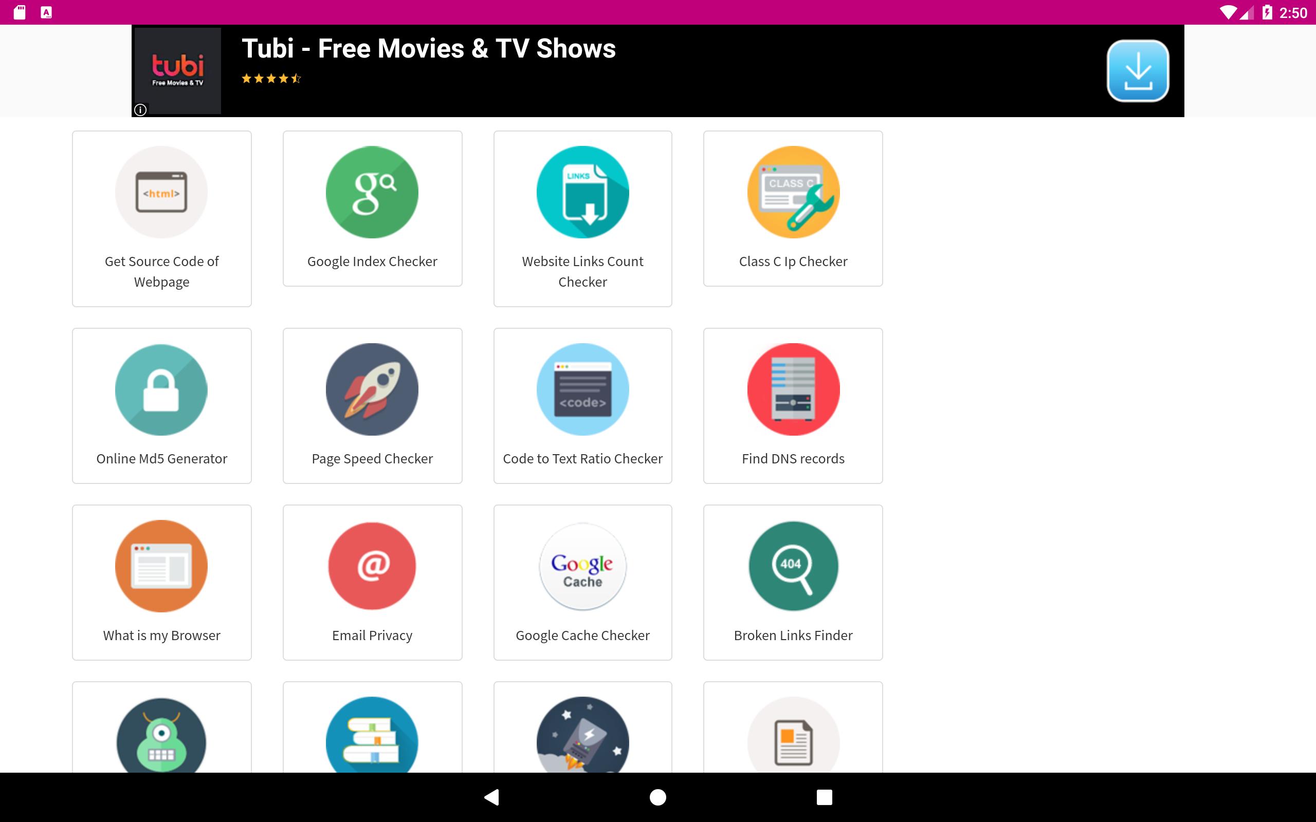
Task: Tap the Tubi logo thumbnail in ad
Action: [x=177, y=71]
